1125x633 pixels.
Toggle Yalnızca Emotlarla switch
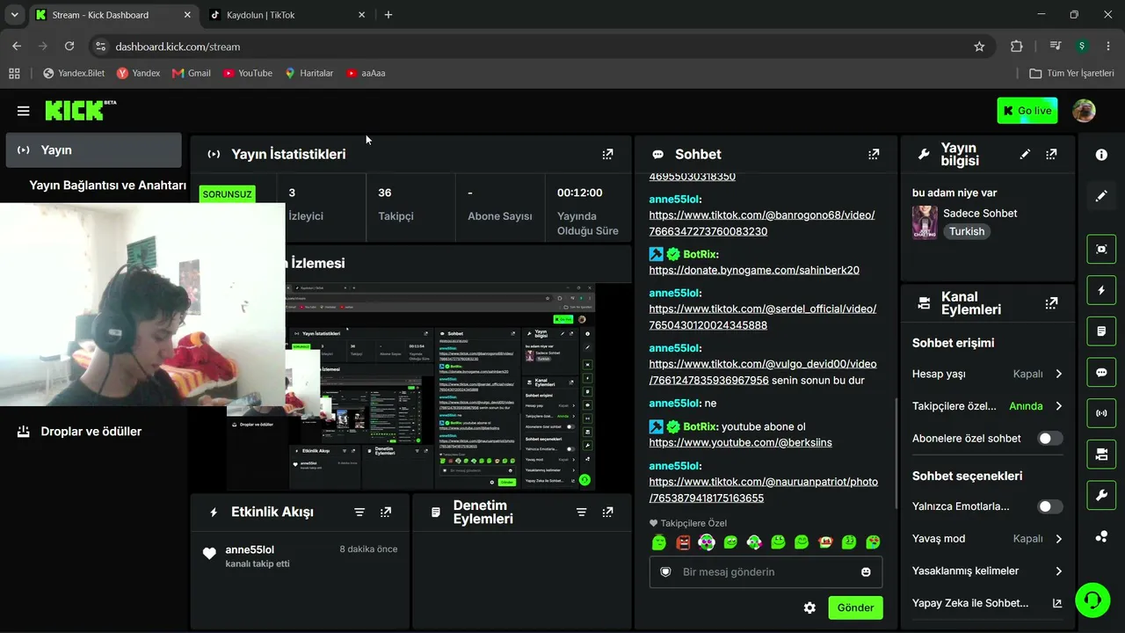(x=1050, y=506)
